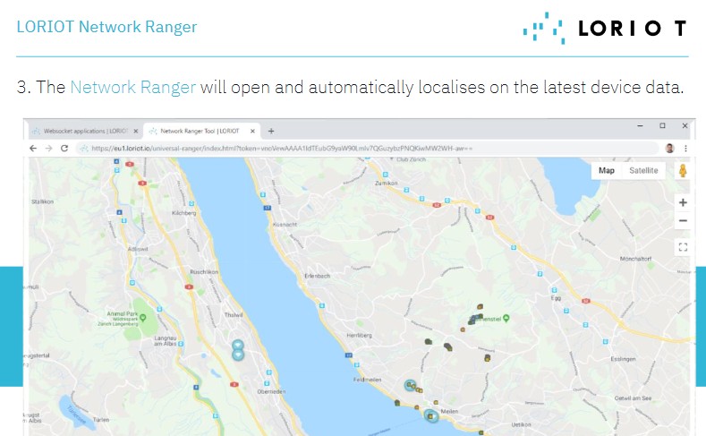
Task: Click the Küsnacht town label
Action: pos(285,225)
